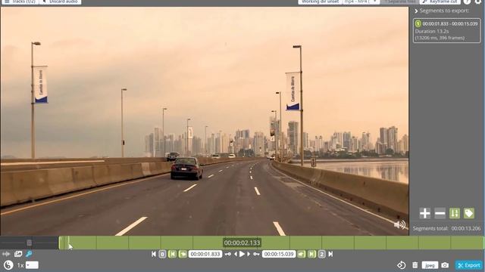The height and width of the screenshot is (272, 485).
Task: Toggle keyframe display with the blue key icon
Action: click(29, 254)
